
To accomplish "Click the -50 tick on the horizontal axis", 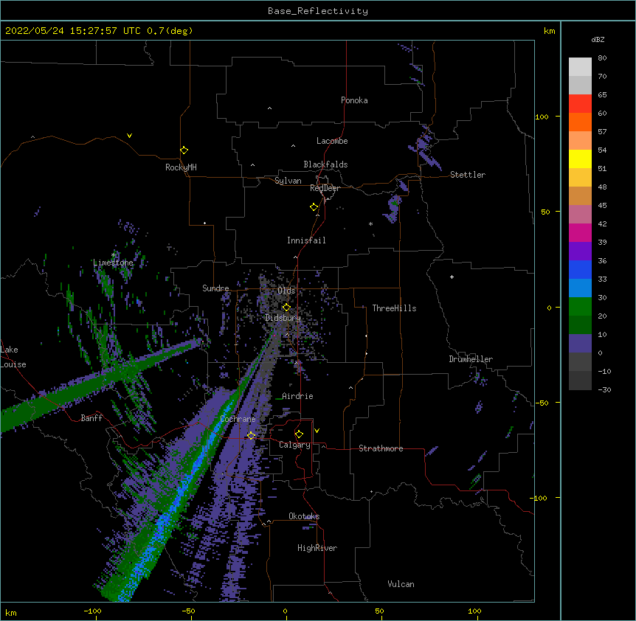I will pyautogui.click(x=188, y=611).
